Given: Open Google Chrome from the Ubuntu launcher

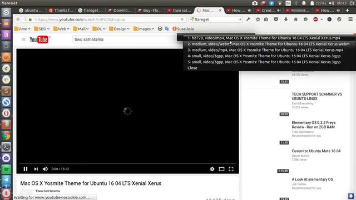Looking at the screenshot, I should 6,136.
